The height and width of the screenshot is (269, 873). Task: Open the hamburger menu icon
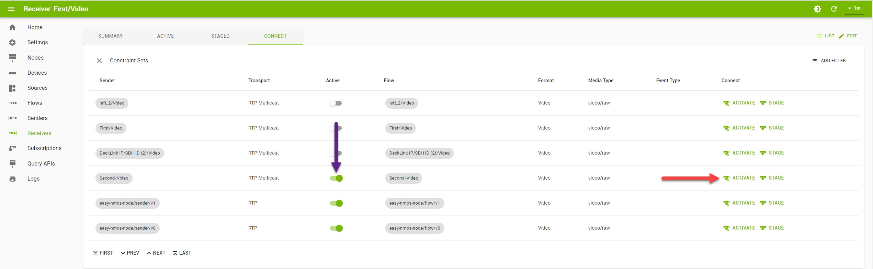pyautogui.click(x=11, y=9)
